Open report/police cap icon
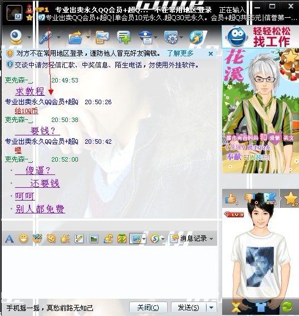 [x=146, y=37]
